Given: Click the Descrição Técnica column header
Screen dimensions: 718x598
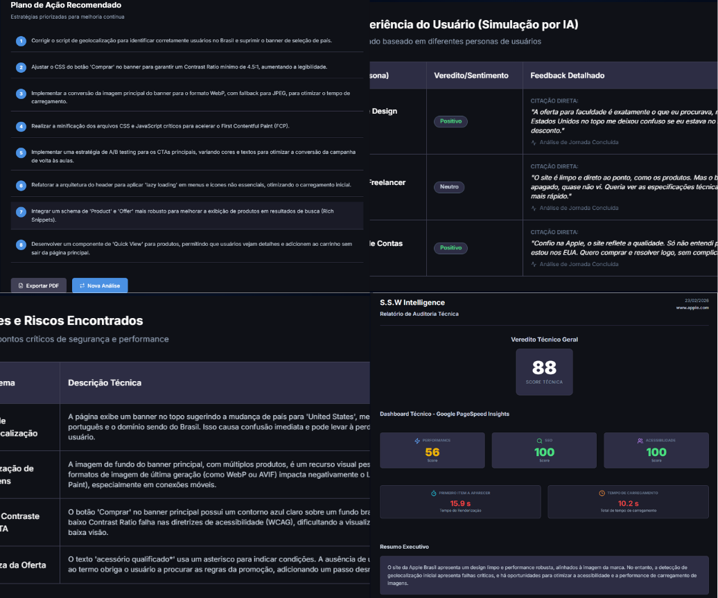Looking at the screenshot, I should point(105,382).
